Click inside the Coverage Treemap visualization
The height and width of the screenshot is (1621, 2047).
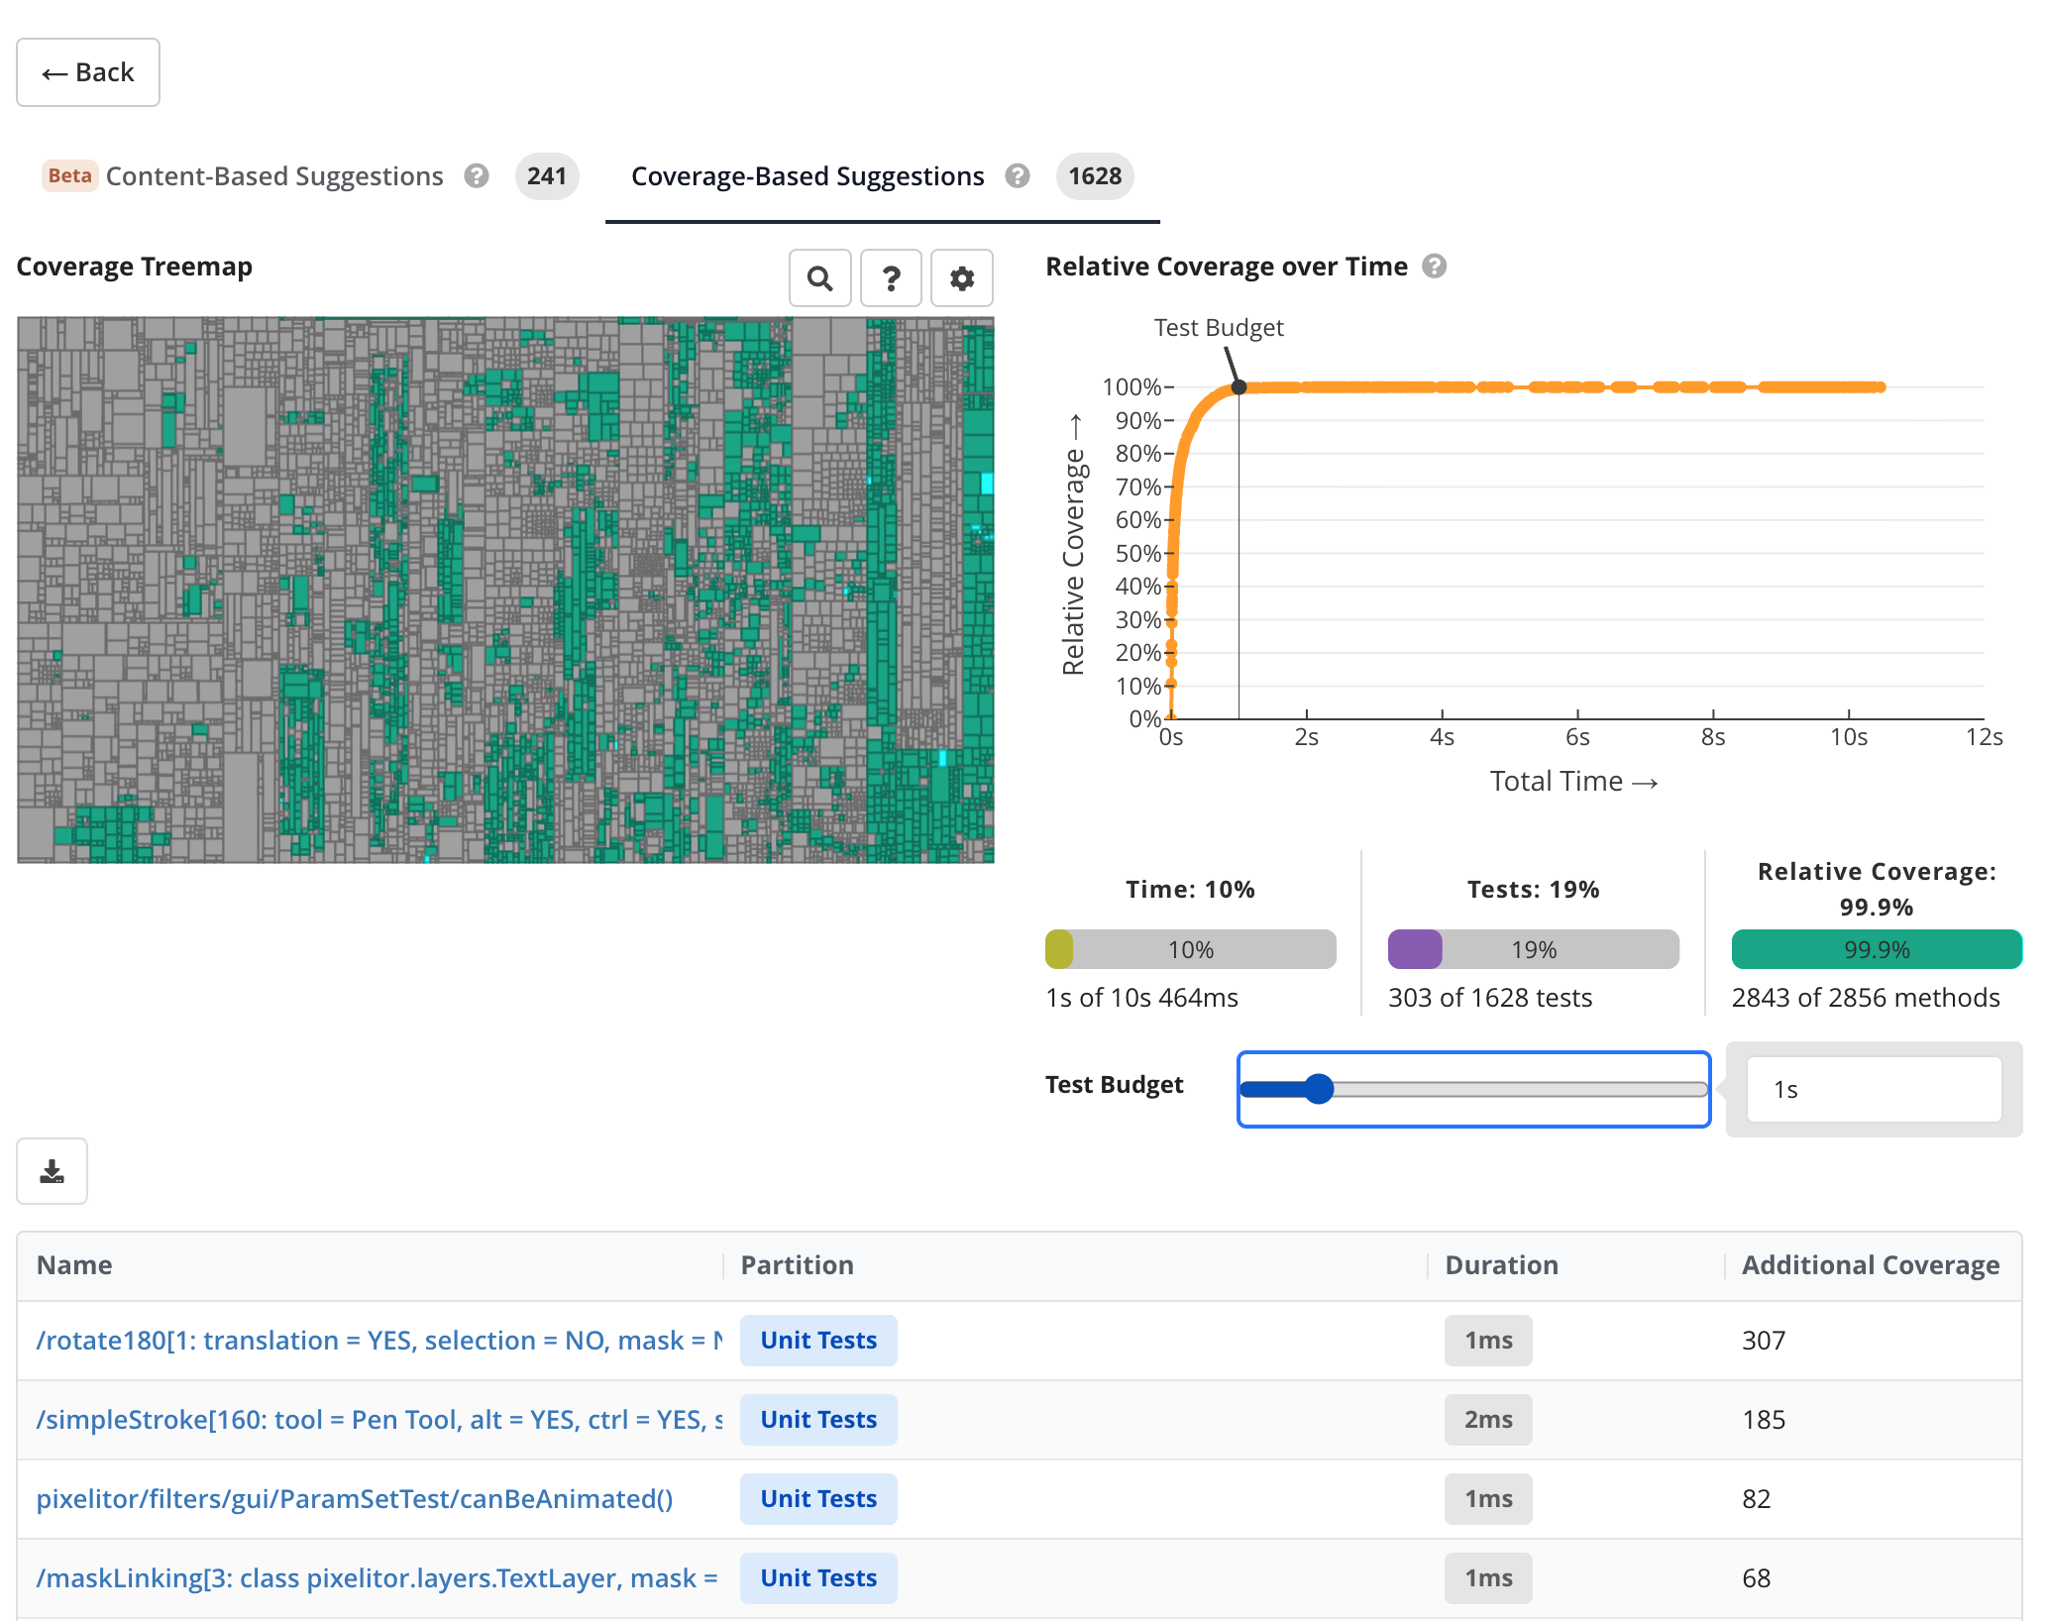point(505,590)
